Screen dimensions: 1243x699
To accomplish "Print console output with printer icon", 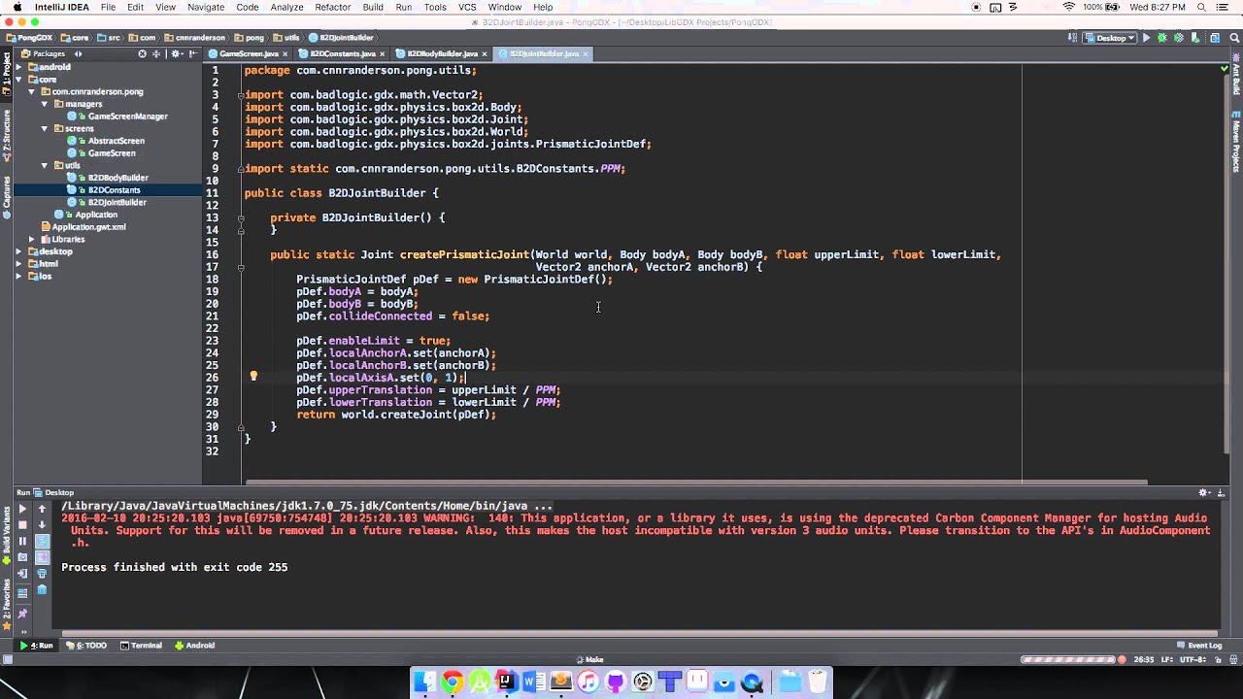I will click(x=42, y=573).
